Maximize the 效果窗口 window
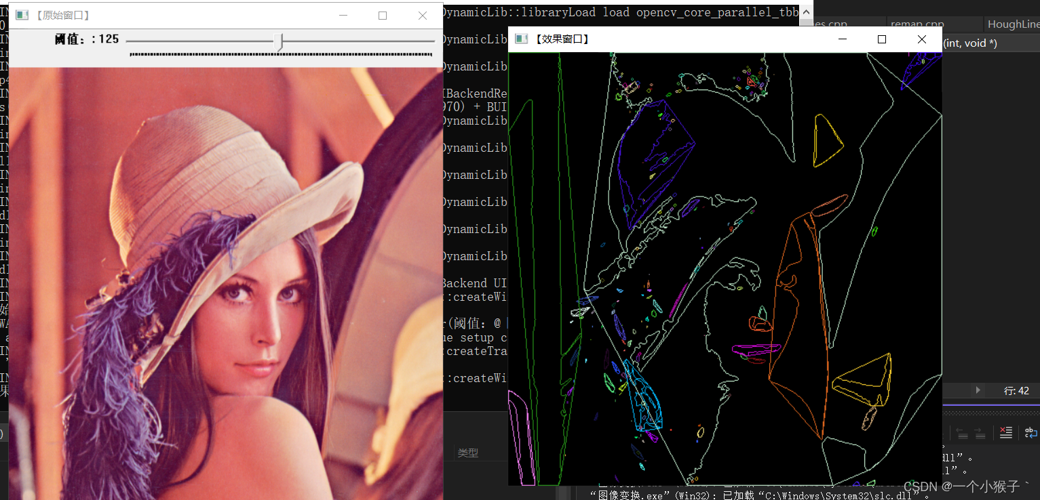 (x=882, y=39)
